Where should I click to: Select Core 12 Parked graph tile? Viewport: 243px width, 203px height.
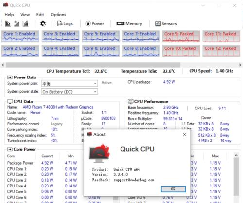[221, 50]
